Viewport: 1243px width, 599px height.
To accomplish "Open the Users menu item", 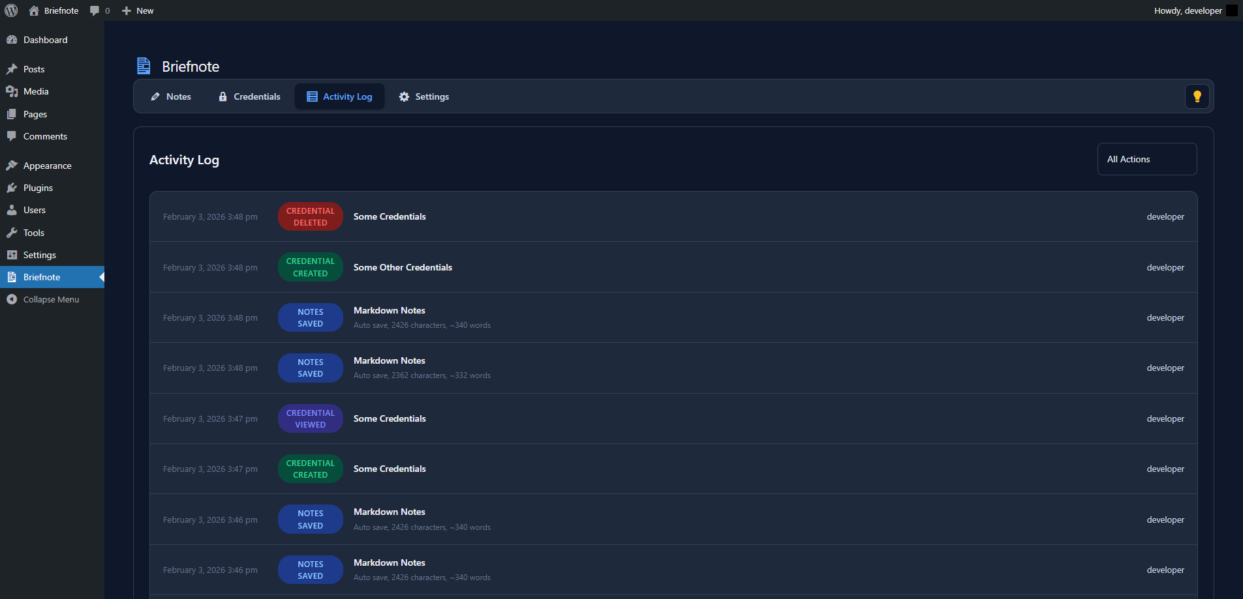I will (52, 210).
